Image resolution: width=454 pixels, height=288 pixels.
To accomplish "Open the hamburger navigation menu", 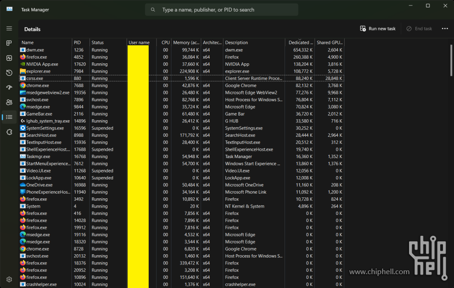I will tap(9, 28).
